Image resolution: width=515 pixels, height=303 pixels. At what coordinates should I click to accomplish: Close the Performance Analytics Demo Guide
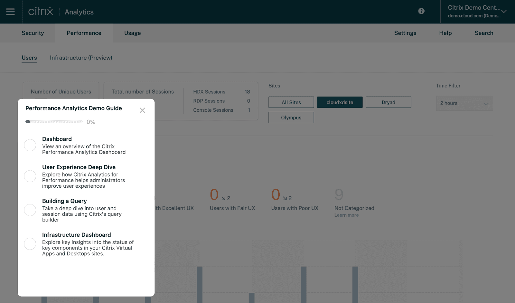pos(142,110)
